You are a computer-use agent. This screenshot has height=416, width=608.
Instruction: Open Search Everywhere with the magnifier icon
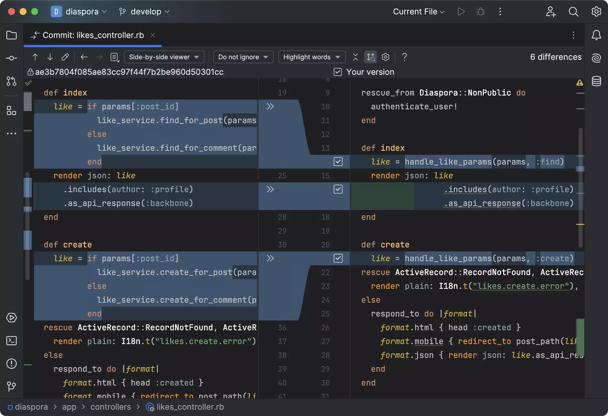point(573,12)
